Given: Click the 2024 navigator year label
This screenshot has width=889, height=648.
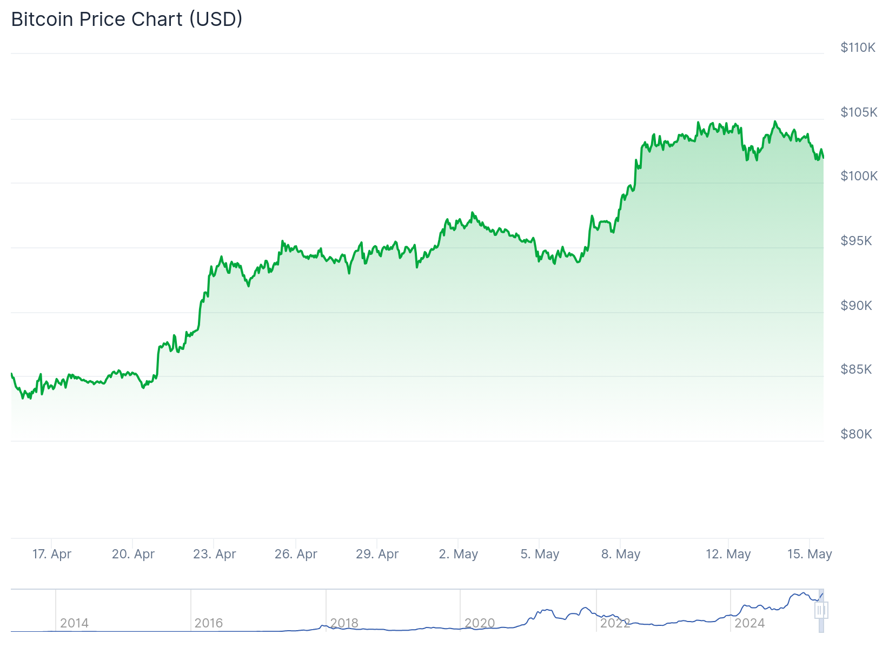Looking at the screenshot, I should [749, 623].
